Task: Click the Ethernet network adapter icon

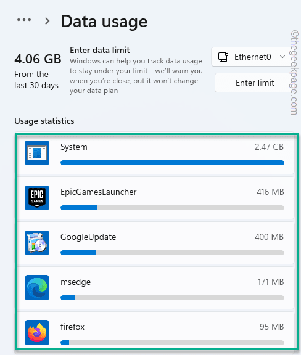Action: (223, 57)
